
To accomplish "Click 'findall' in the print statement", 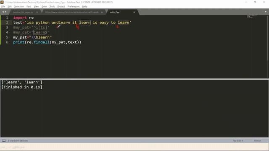I will [x=41, y=42].
